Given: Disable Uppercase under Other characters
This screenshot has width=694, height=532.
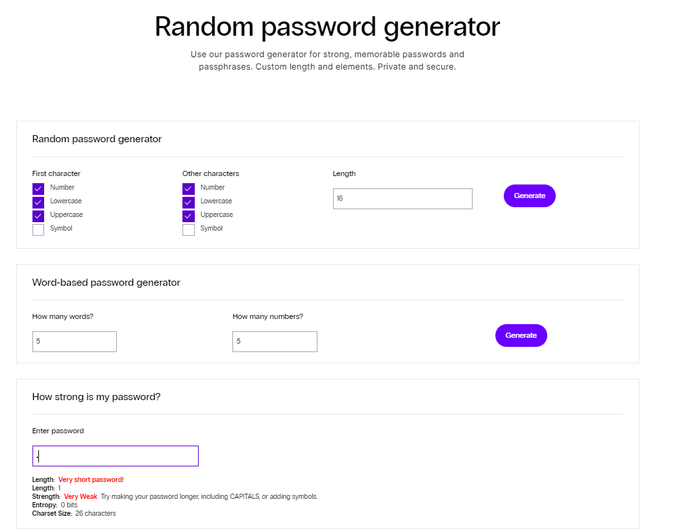Looking at the screenshot, I should [188, 216].
